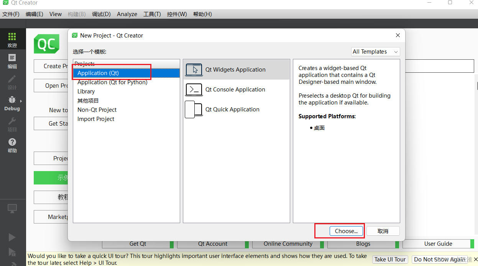478x266 pixels.
Task: Click the 取消 cancel button
Action: [x=383, y=231]
